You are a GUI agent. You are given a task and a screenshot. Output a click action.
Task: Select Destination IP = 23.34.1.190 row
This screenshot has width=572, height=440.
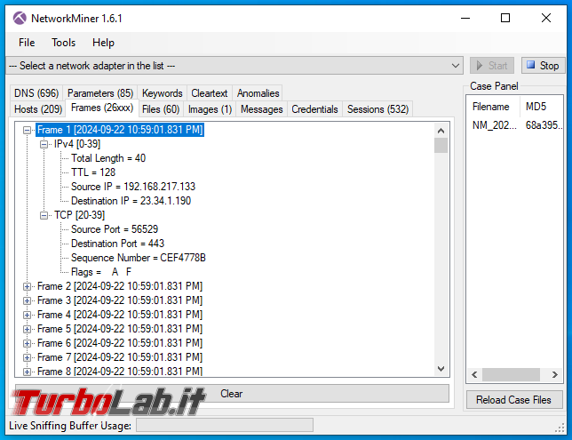pyautogui.click(x=131, y=201)
